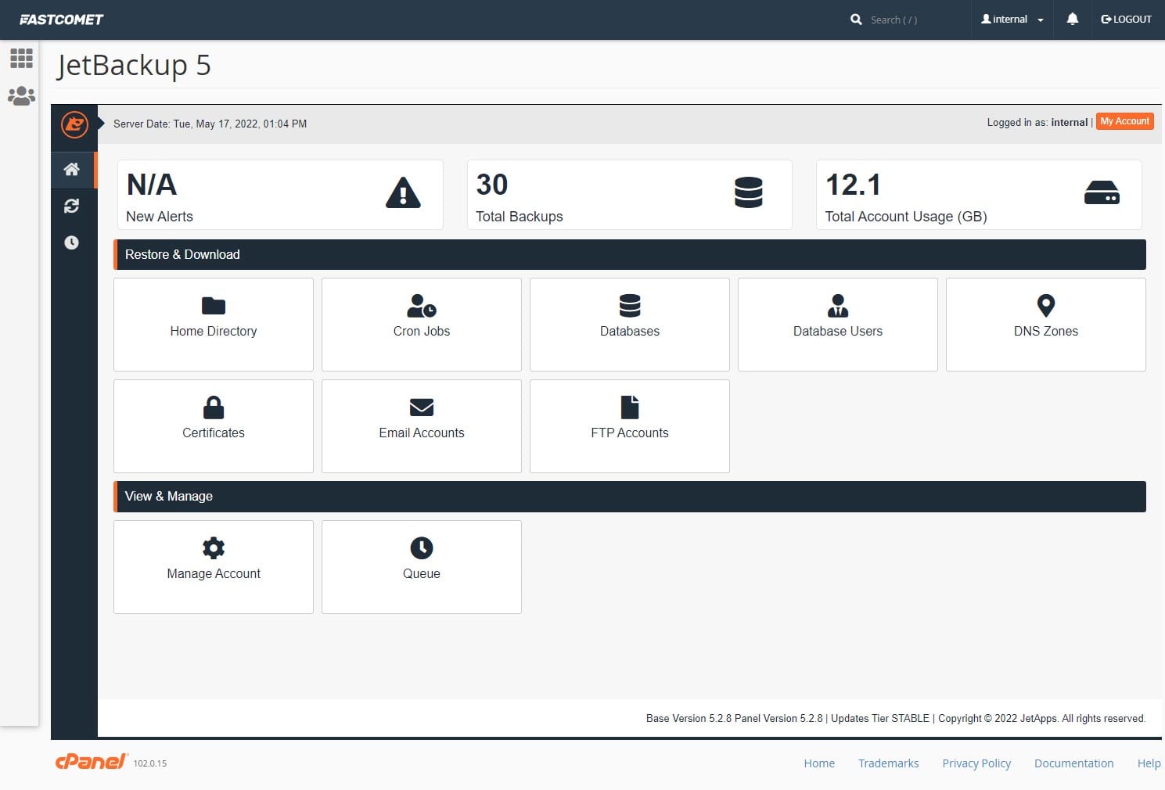Expand the internal user account dropdown
1165x790 pixels.
coord(1011,19)
